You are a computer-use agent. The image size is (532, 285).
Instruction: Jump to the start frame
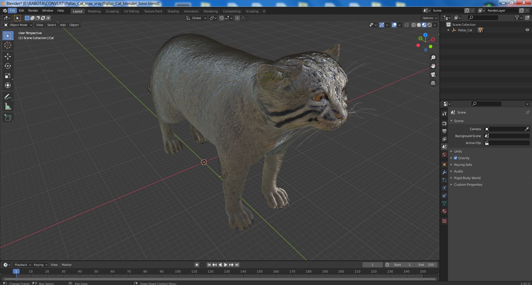[x=209, y=265]
